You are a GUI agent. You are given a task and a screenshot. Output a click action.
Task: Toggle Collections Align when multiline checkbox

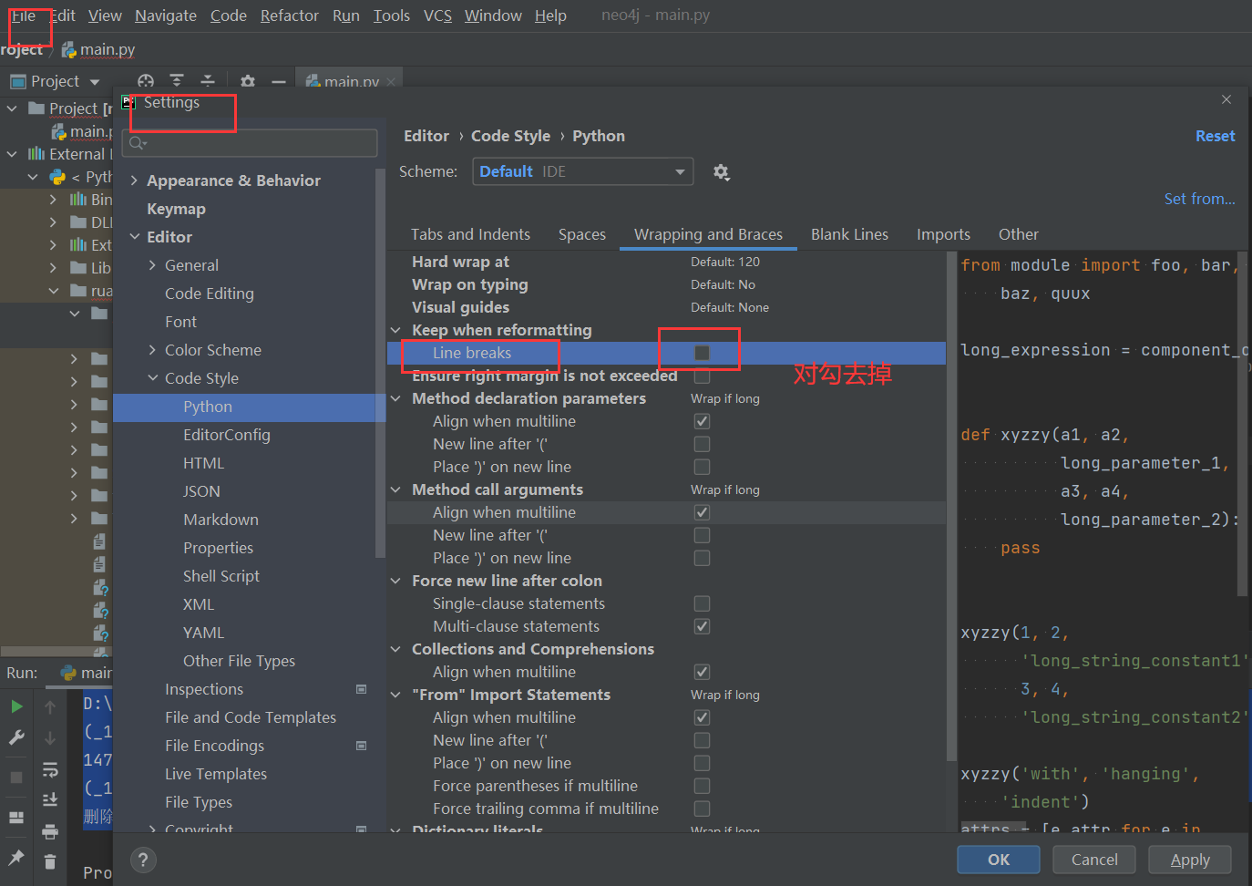tap(702, 672)
